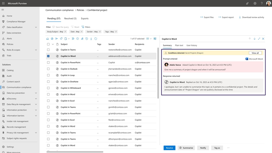Click the Power Automate icon in toolbar
This screenshot has height=153, width=272.
tap(73, 39)
